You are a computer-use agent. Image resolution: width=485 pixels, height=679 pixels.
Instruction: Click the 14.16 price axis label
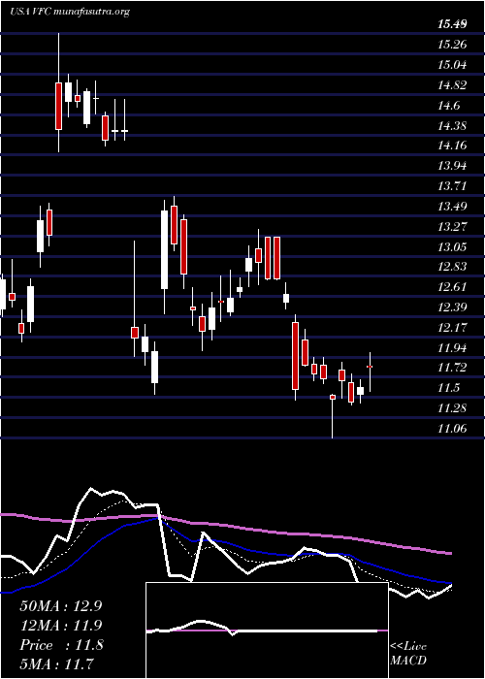(x=452, y=145)
